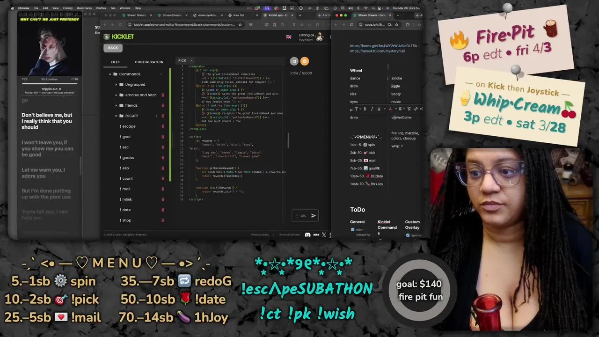
Task: Open the Window menu in macOS menu bar
Action: coord(125,8)
